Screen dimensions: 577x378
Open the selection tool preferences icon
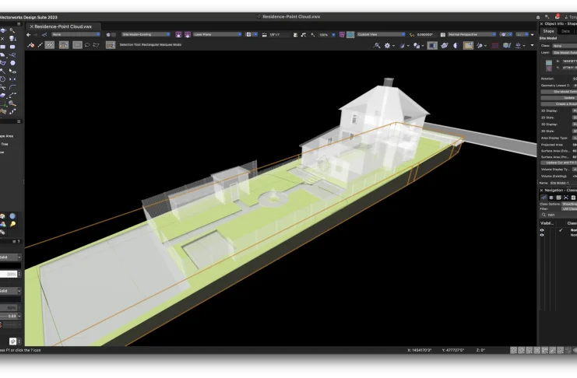[110, 45]
